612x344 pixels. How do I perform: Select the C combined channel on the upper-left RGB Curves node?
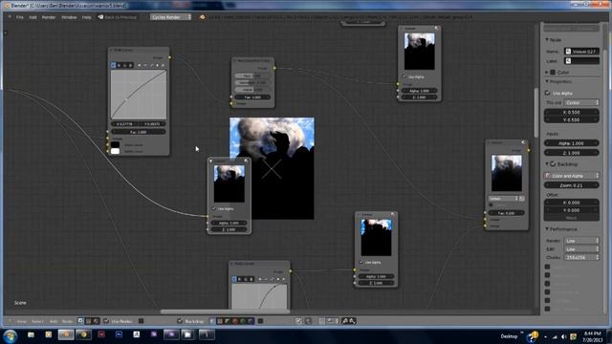click(x=113, y=65)
